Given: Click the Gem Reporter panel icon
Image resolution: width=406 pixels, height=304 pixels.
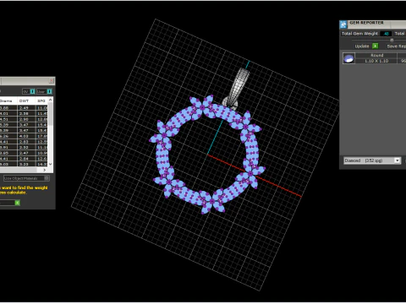Looking at the screenshot, I should click(x=343, y=24).
